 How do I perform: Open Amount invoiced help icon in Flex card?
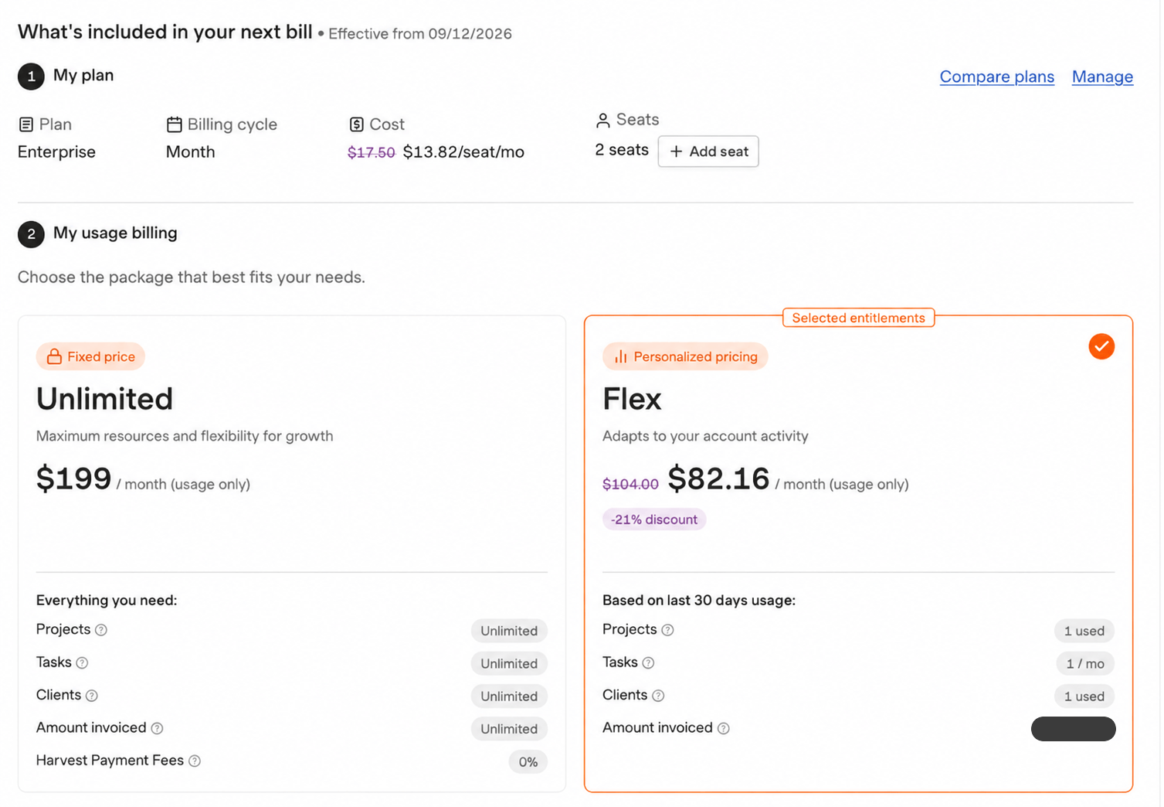pyautogui.click(x=724, y=728)
